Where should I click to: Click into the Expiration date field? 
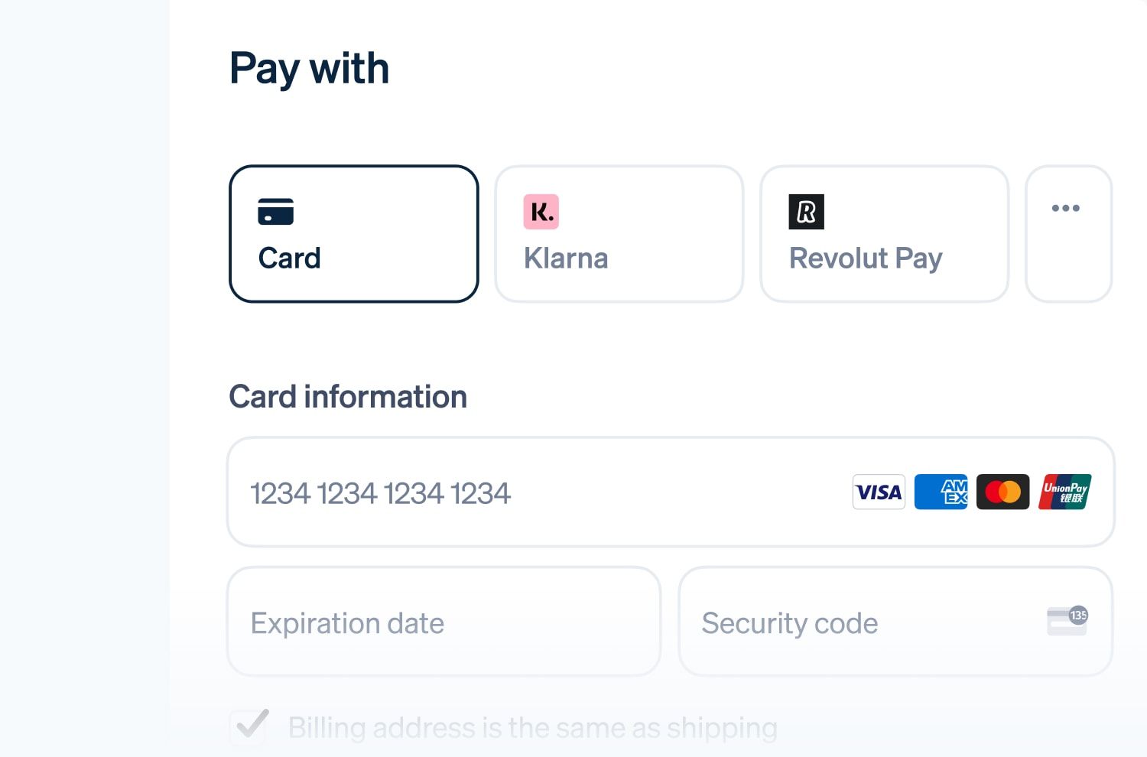pos(444,623)
